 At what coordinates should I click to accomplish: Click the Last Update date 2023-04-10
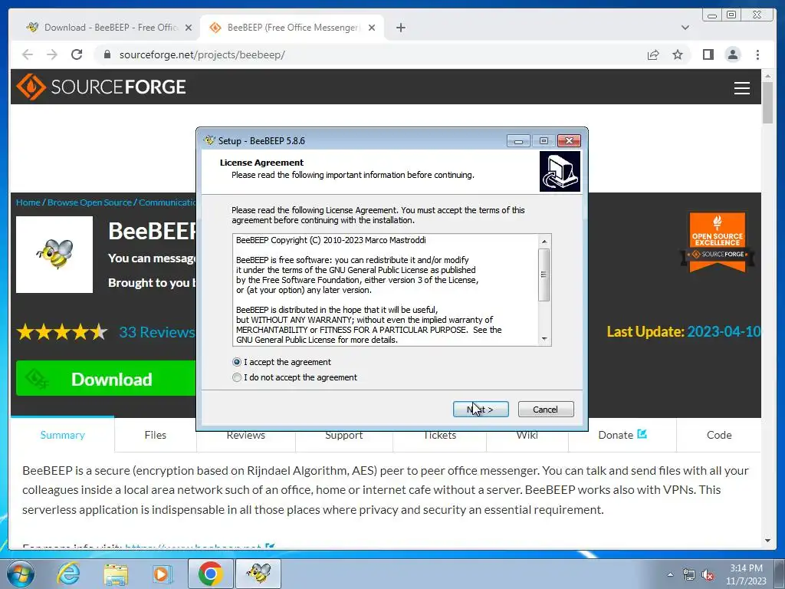(724, 331)
